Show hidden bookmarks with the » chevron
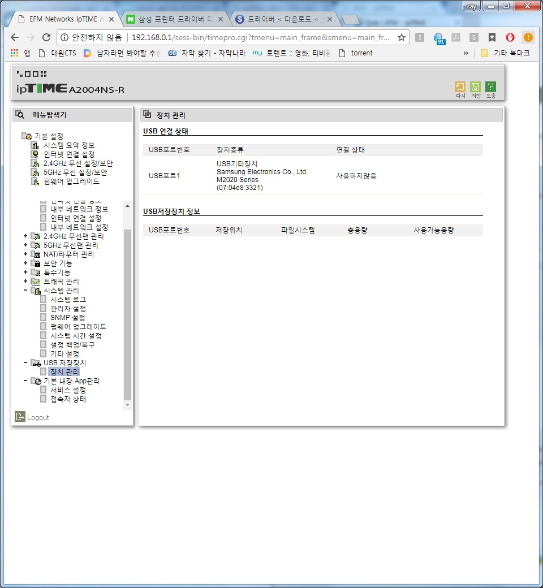Screen dimensions: 543x588 pyautogui.click(x=466, y=53)
